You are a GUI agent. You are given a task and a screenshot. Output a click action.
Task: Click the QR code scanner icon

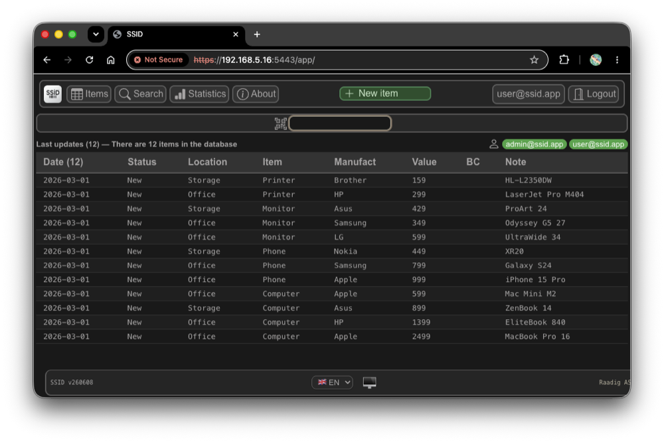pyautogui.click(x=280, y=123)
